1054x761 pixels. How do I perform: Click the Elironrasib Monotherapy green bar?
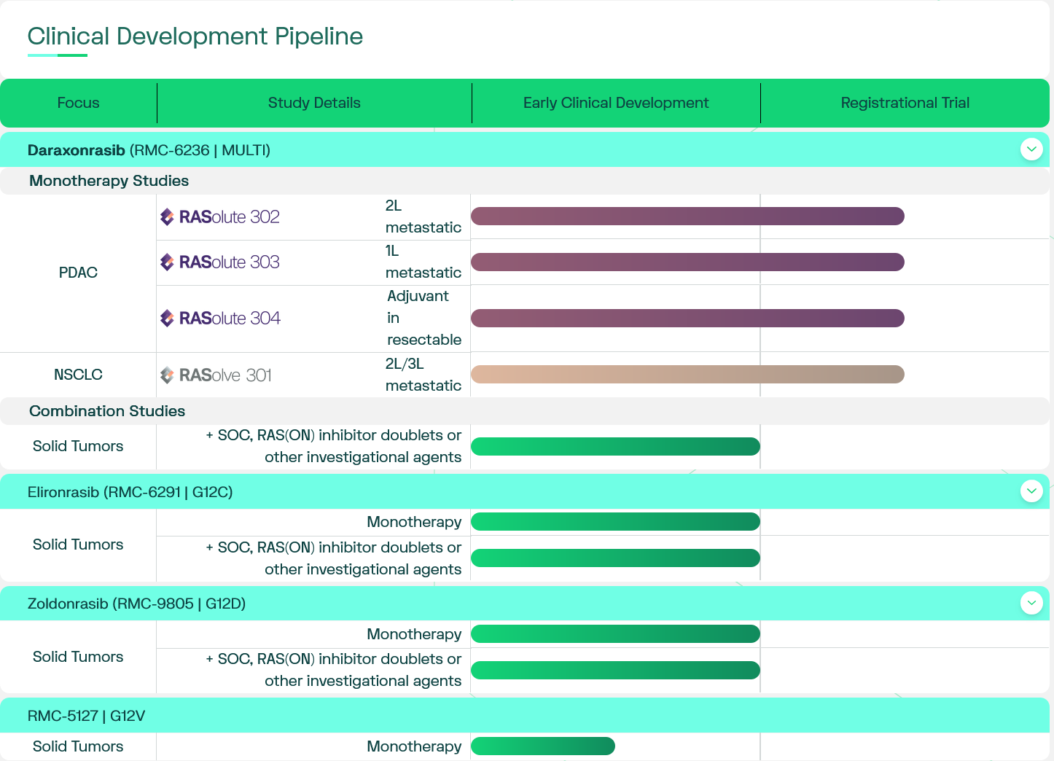click(x=615, y=522)
